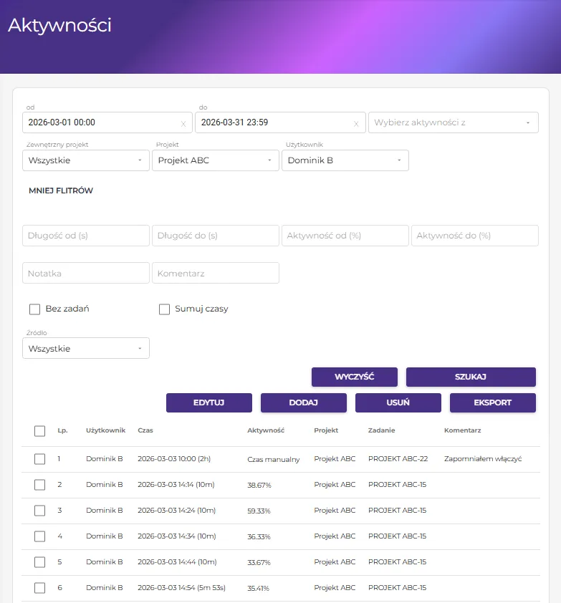Clear the 'od' start date field
The height and width of the screenshot is (603, 561).
(x=183, y=124)
